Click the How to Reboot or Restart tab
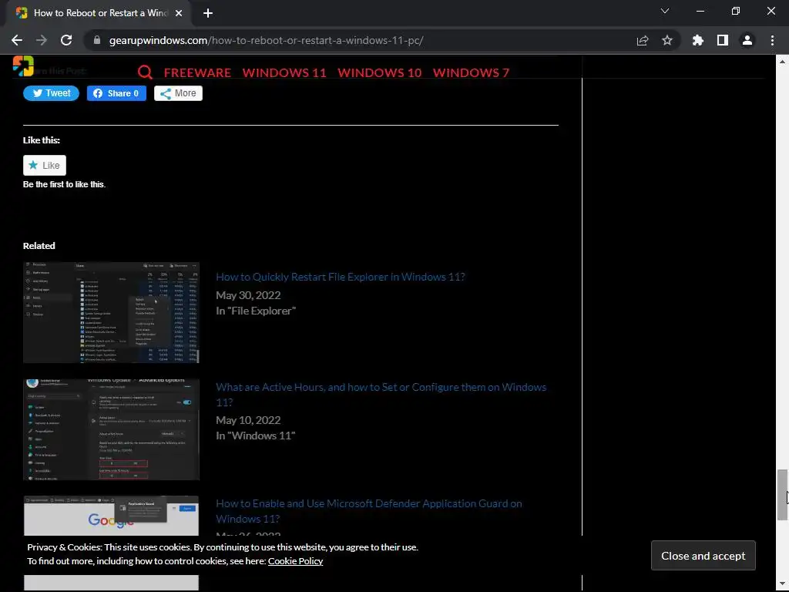789x592 pixels. coord(99,13)
